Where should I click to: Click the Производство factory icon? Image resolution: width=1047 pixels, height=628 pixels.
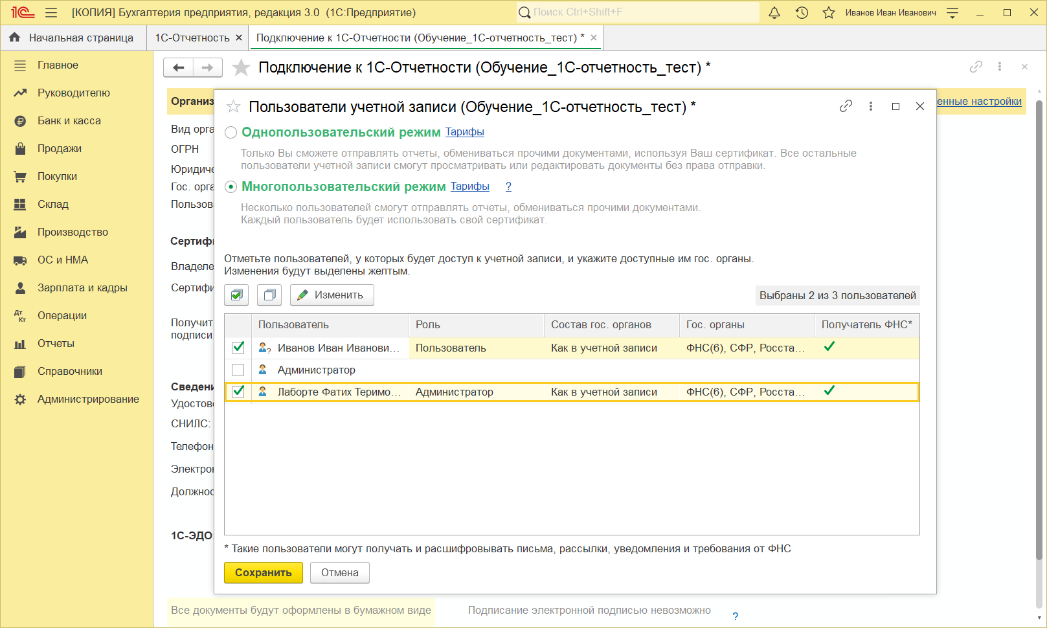pyautogui.click(x=20, y=232)
